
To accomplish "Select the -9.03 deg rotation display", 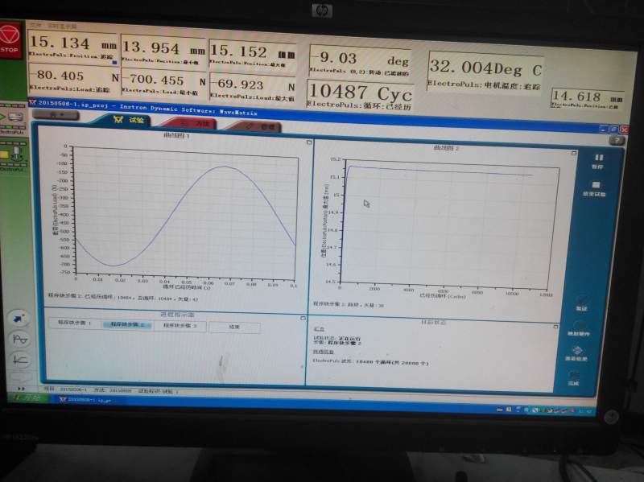I will click(359, 62).
